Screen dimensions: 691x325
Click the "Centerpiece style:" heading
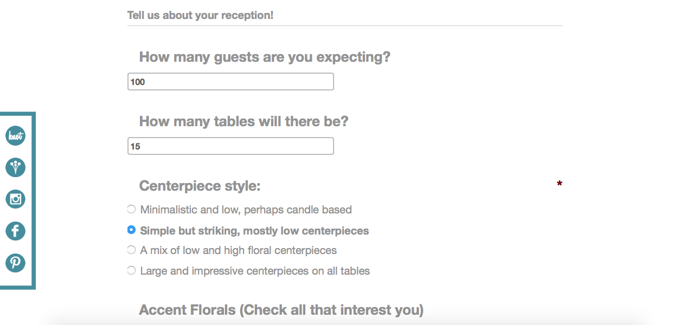[200, 186]
